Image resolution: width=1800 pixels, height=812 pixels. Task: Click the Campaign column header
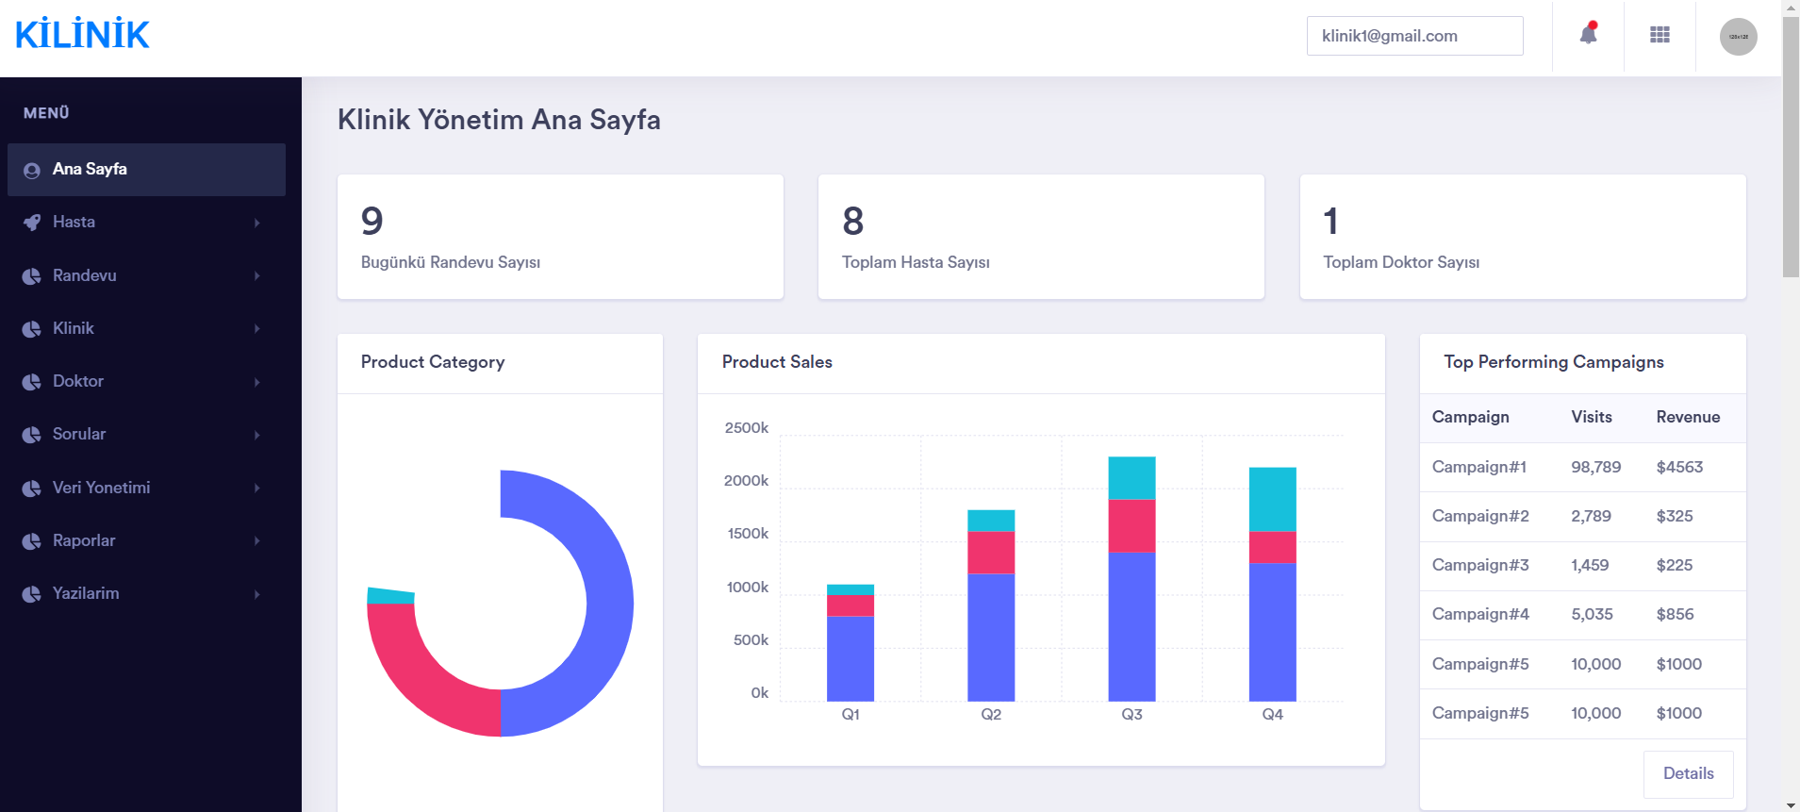tap(1470, 417)
